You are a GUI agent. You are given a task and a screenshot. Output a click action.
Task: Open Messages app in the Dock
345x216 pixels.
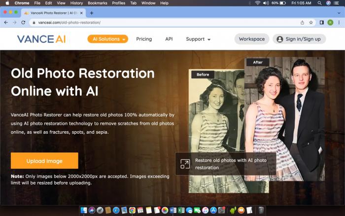coord(189,211)
